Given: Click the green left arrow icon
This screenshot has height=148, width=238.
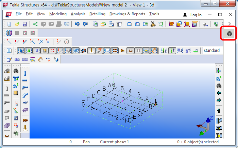Looking at the screenshot, I should point(219,93).
